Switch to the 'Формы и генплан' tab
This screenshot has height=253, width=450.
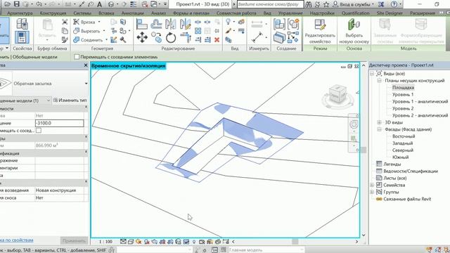[191, 13]
